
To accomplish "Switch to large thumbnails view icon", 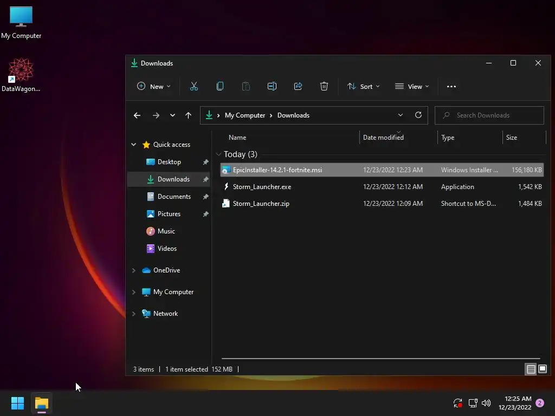I will click(542, 369).
